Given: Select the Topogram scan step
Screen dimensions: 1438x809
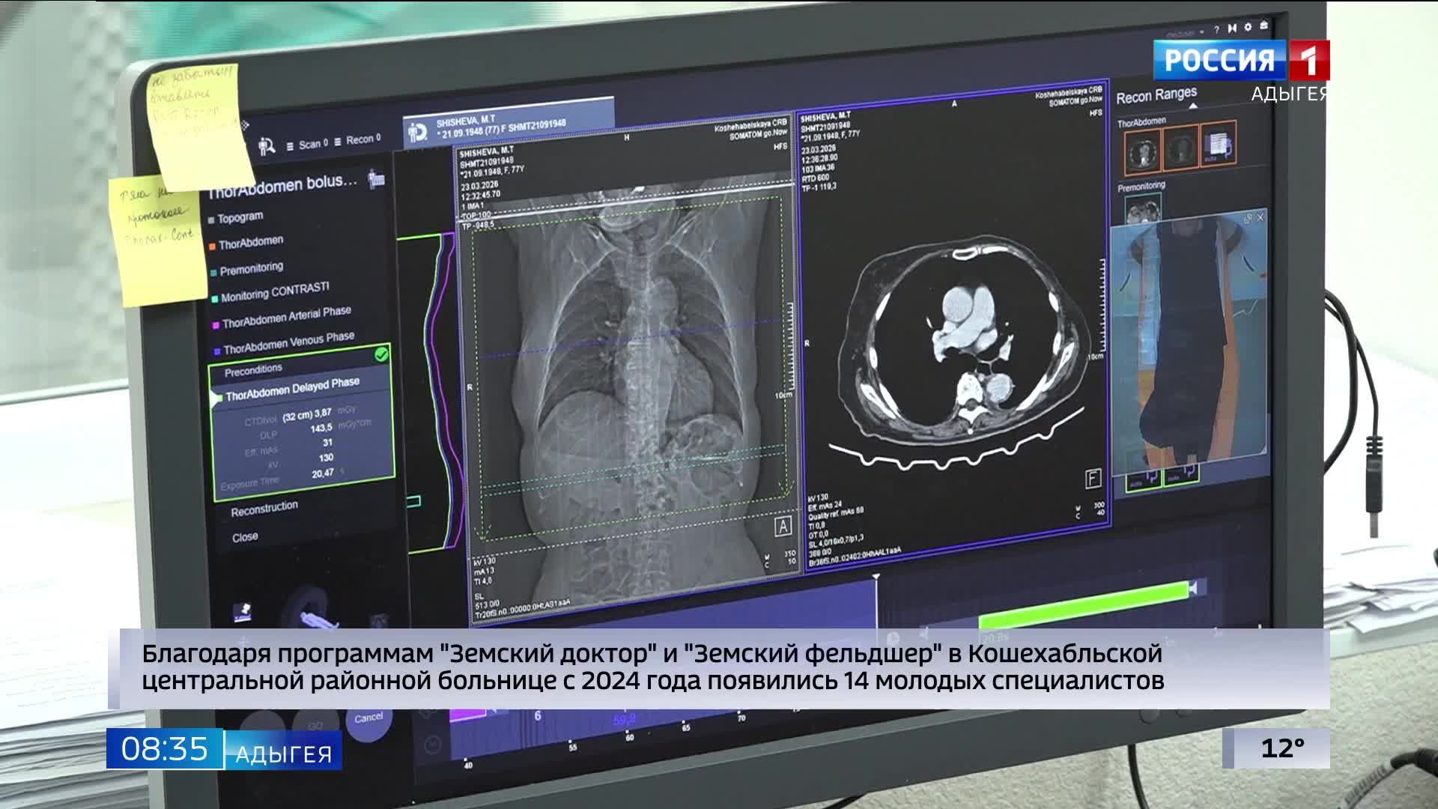Looking at the screenshot, I should point(240,217).
